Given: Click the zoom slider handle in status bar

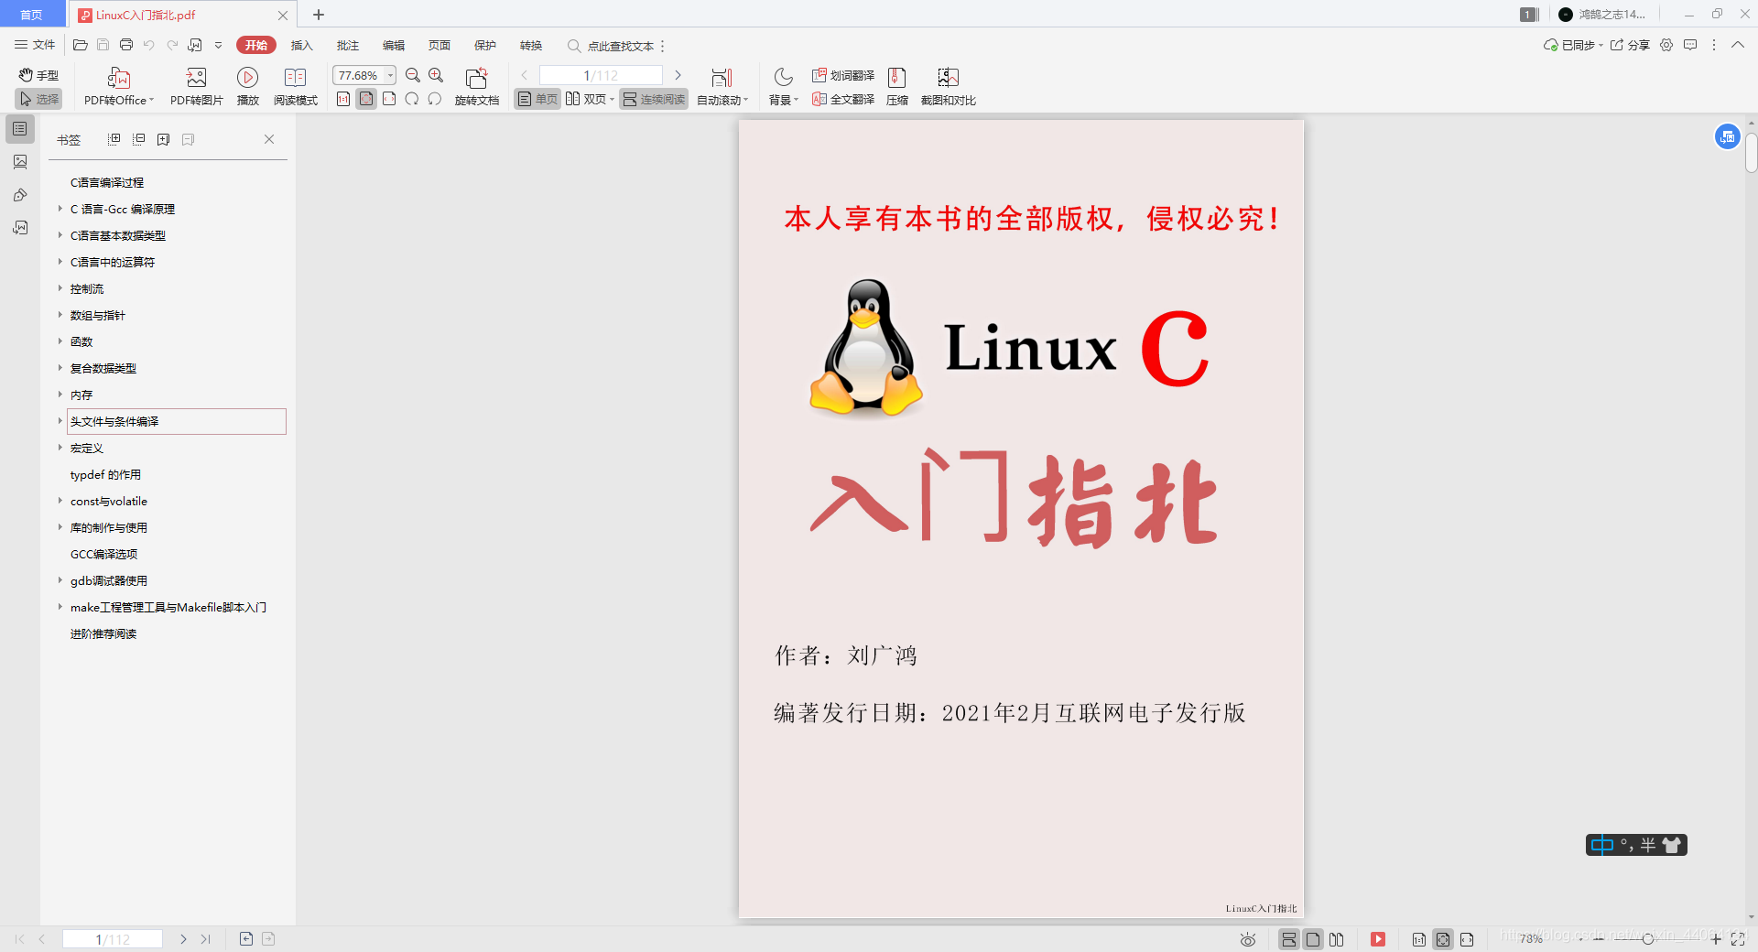Looking at the screenshot, I should pyautogui.click(x=1647, y=939).
